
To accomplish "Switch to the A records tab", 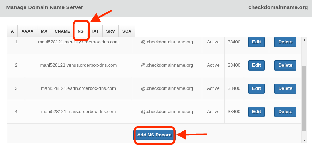I will click(x=12, y=31).
